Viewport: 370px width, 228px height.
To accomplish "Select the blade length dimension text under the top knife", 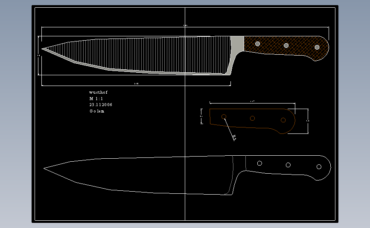I will tap(137, 83).
